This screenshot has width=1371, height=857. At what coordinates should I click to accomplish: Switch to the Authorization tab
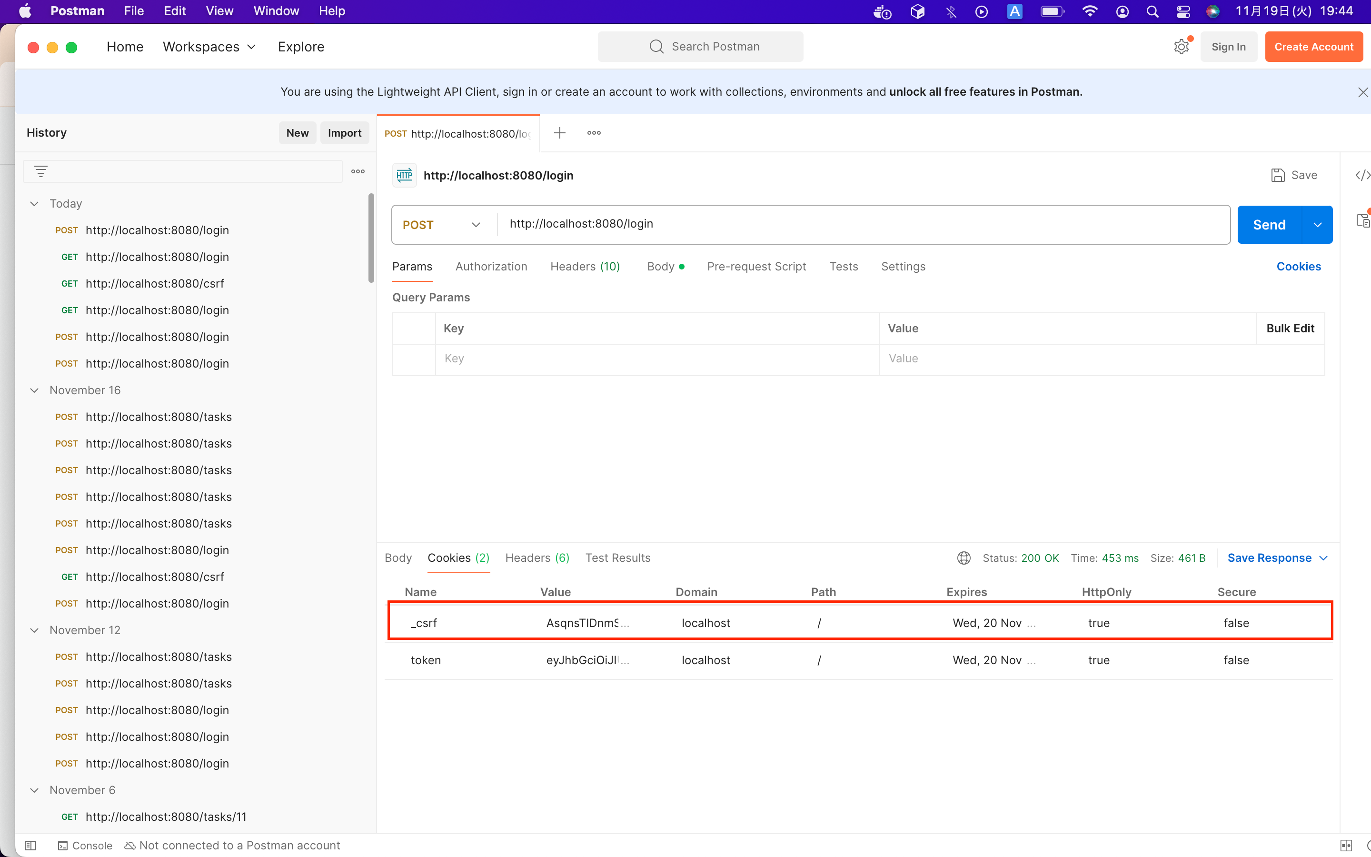(491, 267)
